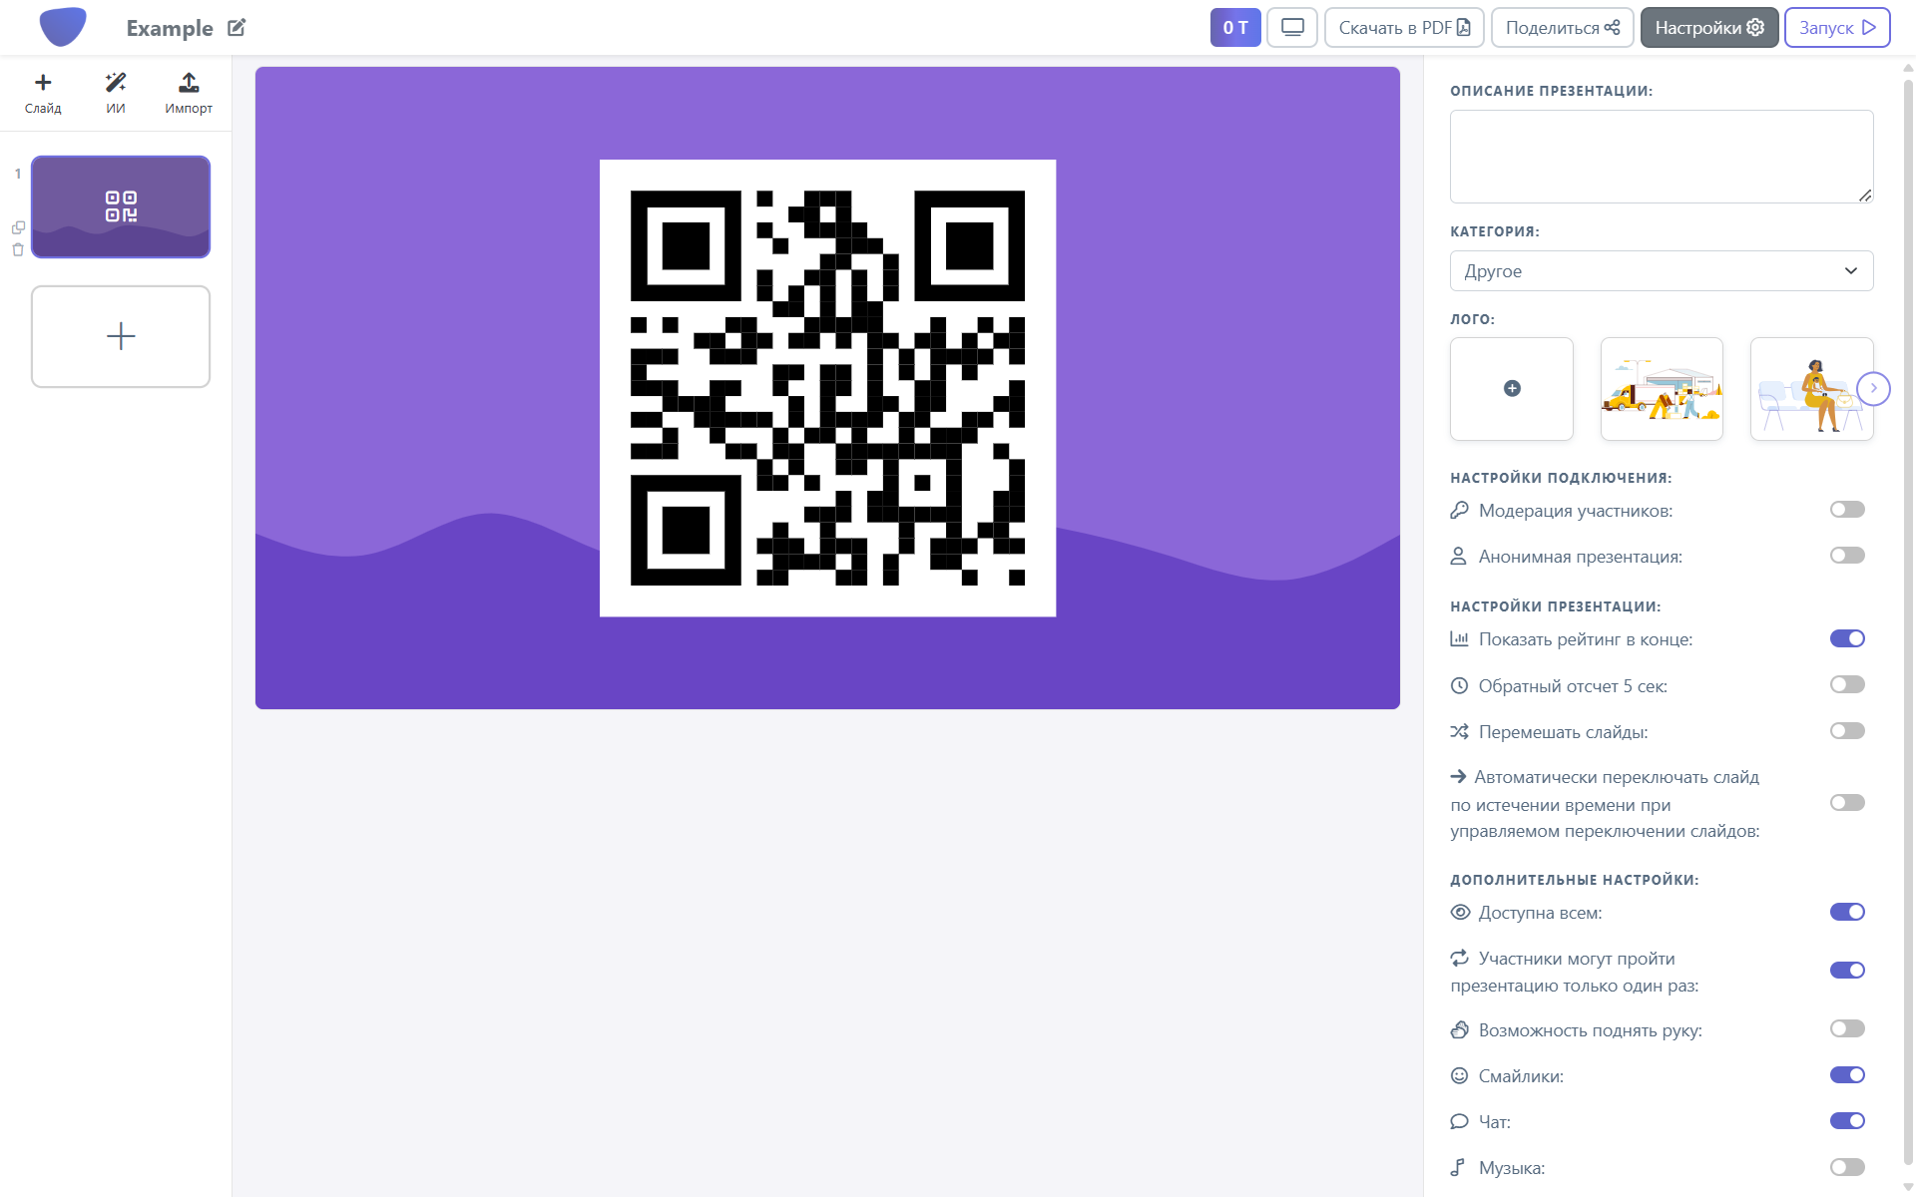
Task: Open the ИИ magic wand tool
Action: [x=116, y=93]
